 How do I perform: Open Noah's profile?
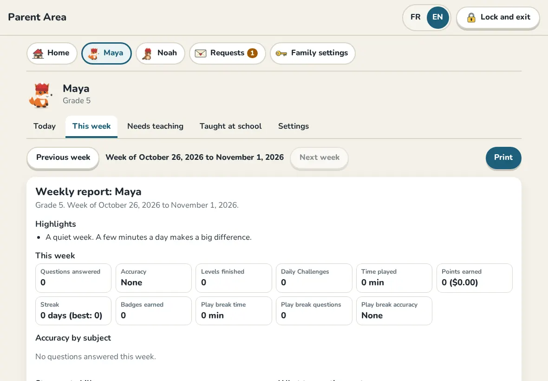coord(160,53)
